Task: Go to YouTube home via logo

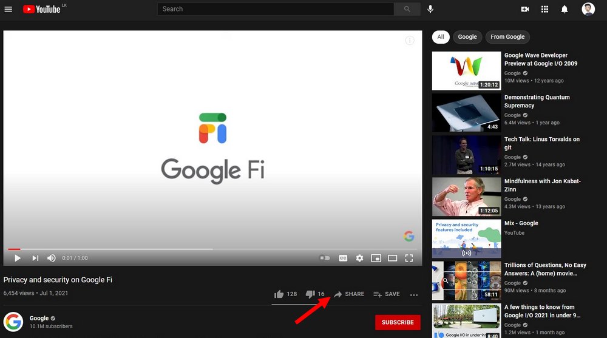Action: [41, 9]
